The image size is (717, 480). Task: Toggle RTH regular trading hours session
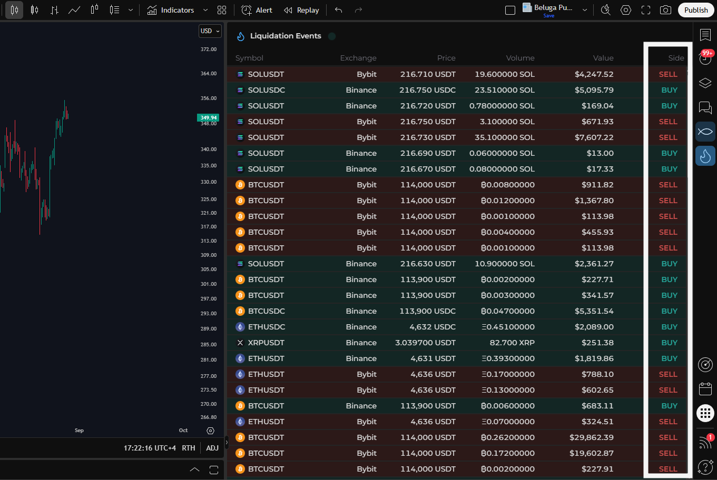(189, 448)
